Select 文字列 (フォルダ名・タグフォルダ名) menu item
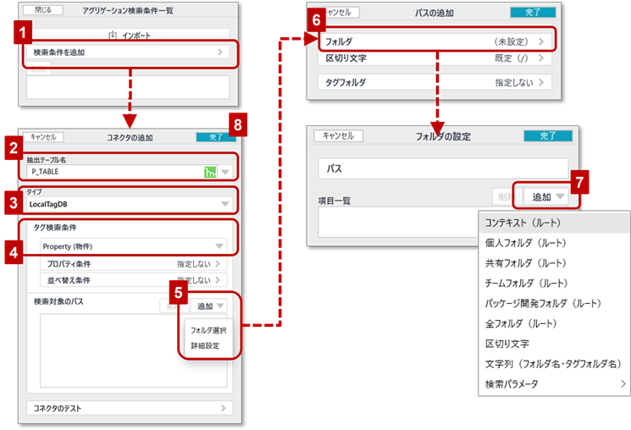This screenshot has height=430, width=631. pyautogui.click(x=554, y=364)
